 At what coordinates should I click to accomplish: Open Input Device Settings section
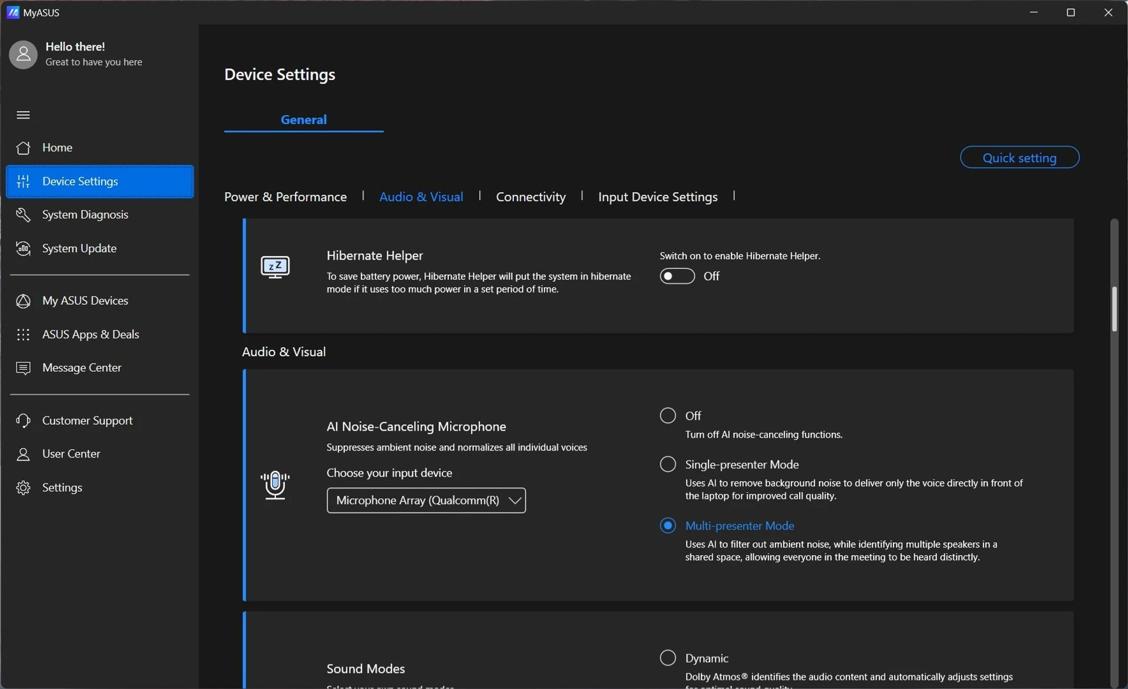pos(657,197)
